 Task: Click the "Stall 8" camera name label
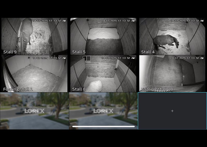[79, 89]
